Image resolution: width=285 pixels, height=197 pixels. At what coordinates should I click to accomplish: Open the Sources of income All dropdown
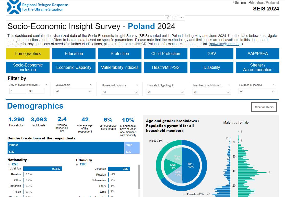pyautogui.click(x=257, y=91)
